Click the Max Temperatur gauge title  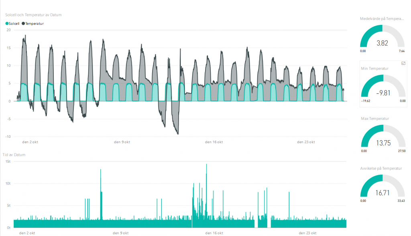(x=375, y=119)
